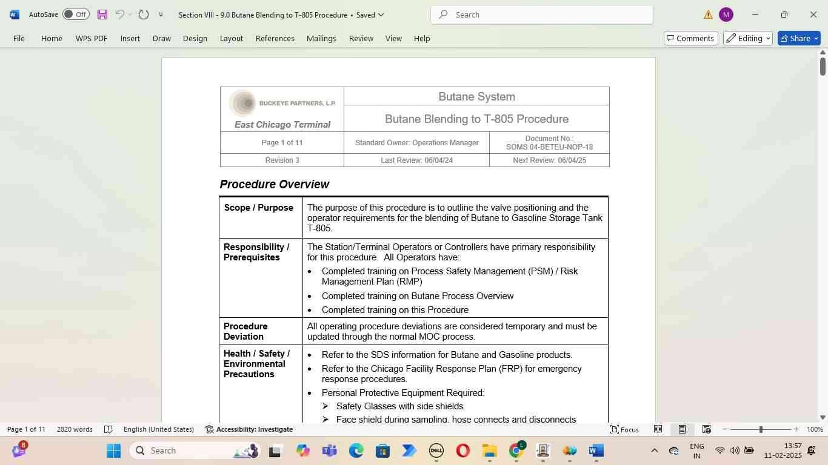Click English (United States) language indicator

tap(159, 429)
